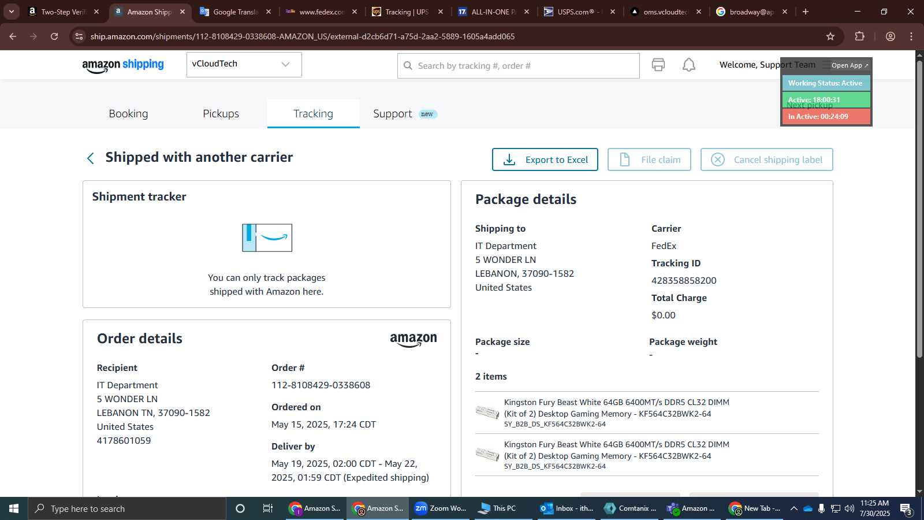Viewport: 924px width, 520px height.
Task: Reload the page with refresh icon
Action: pos(54,36)
